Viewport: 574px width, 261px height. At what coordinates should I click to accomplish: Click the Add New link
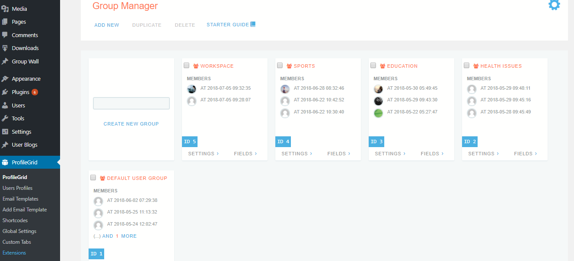(x=107, y=25)
